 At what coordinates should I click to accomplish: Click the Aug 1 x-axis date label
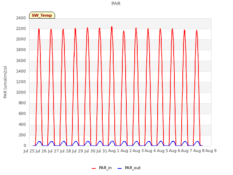[x=114, y=151]
